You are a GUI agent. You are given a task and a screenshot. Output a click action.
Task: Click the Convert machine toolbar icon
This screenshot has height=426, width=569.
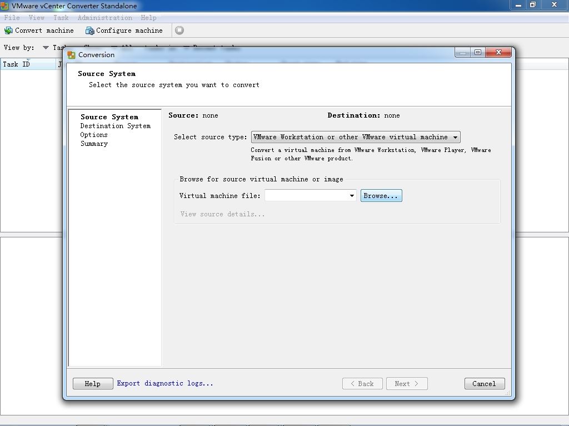8,31
